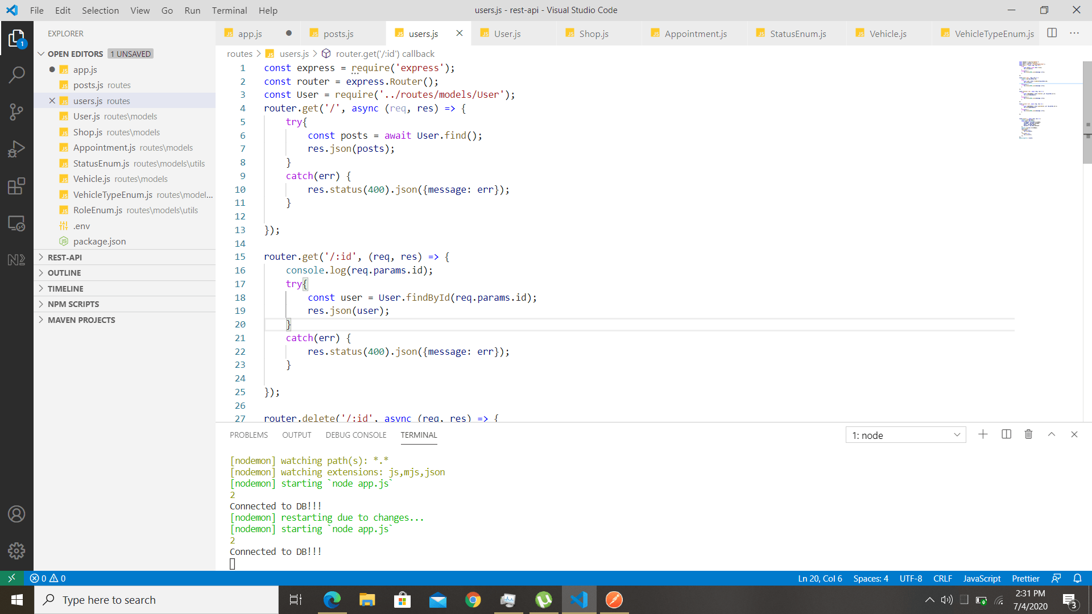Open the File menu
The image size is (1092, 614).
pyautogui.click(x=36, y=10)
